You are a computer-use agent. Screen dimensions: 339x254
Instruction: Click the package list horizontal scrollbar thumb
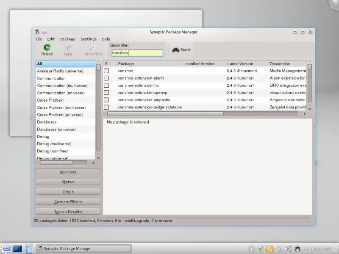(x=165, y=114)
